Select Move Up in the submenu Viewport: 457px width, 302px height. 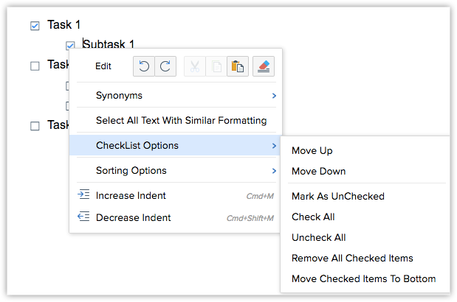point(312,151)
